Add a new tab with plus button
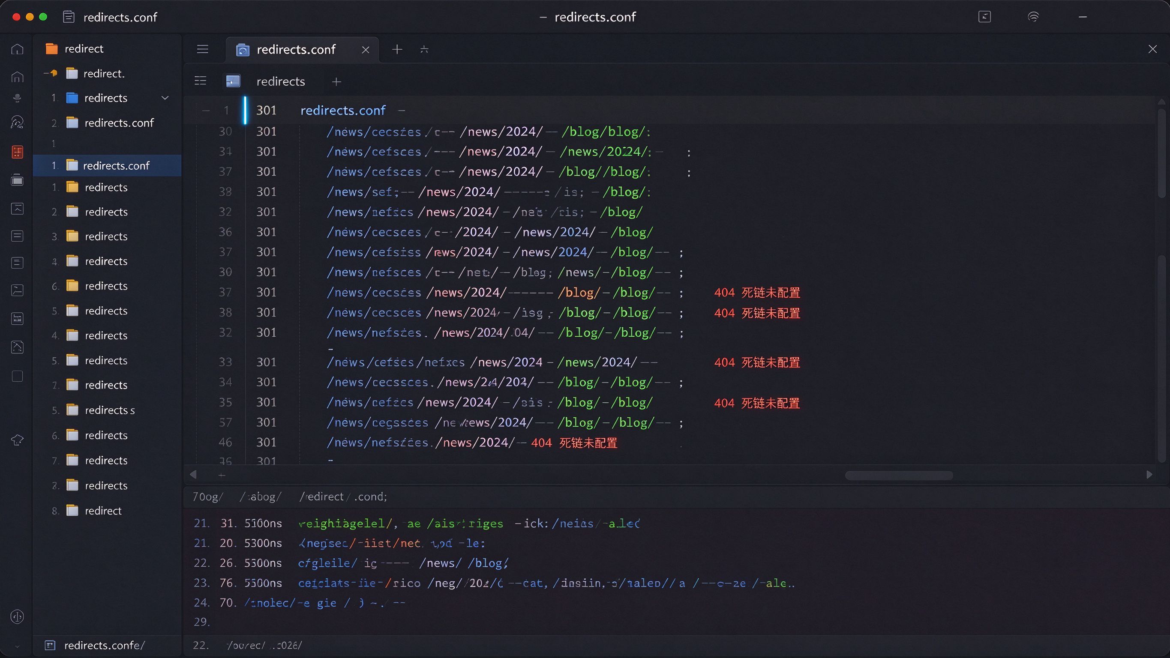 tap(397, 49)
